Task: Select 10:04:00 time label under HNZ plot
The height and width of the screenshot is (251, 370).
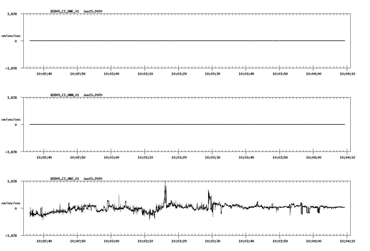Action: (x=314, y=241)
